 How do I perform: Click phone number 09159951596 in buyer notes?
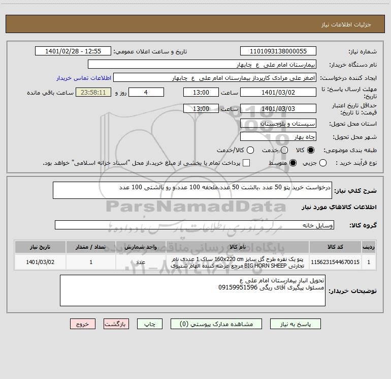tap(238, 287)
